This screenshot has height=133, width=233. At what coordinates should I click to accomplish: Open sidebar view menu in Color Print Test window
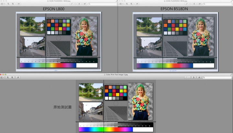(x=2, y=77)
